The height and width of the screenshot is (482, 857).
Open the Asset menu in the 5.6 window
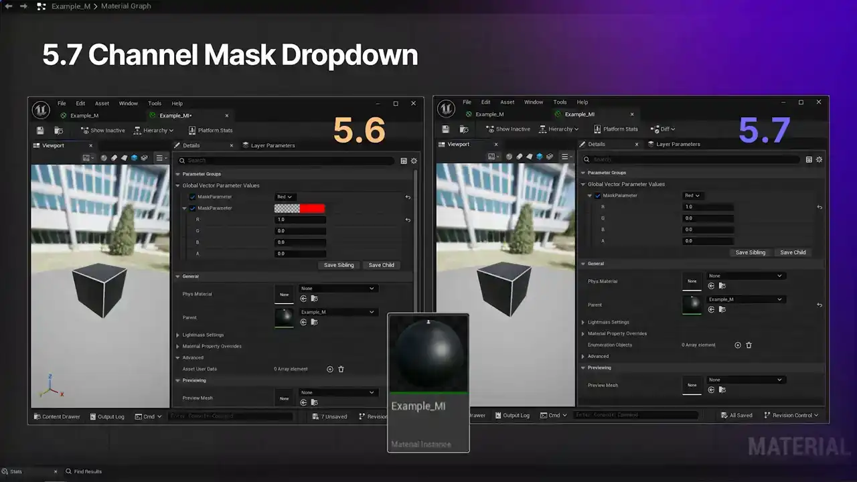[102, 104]
